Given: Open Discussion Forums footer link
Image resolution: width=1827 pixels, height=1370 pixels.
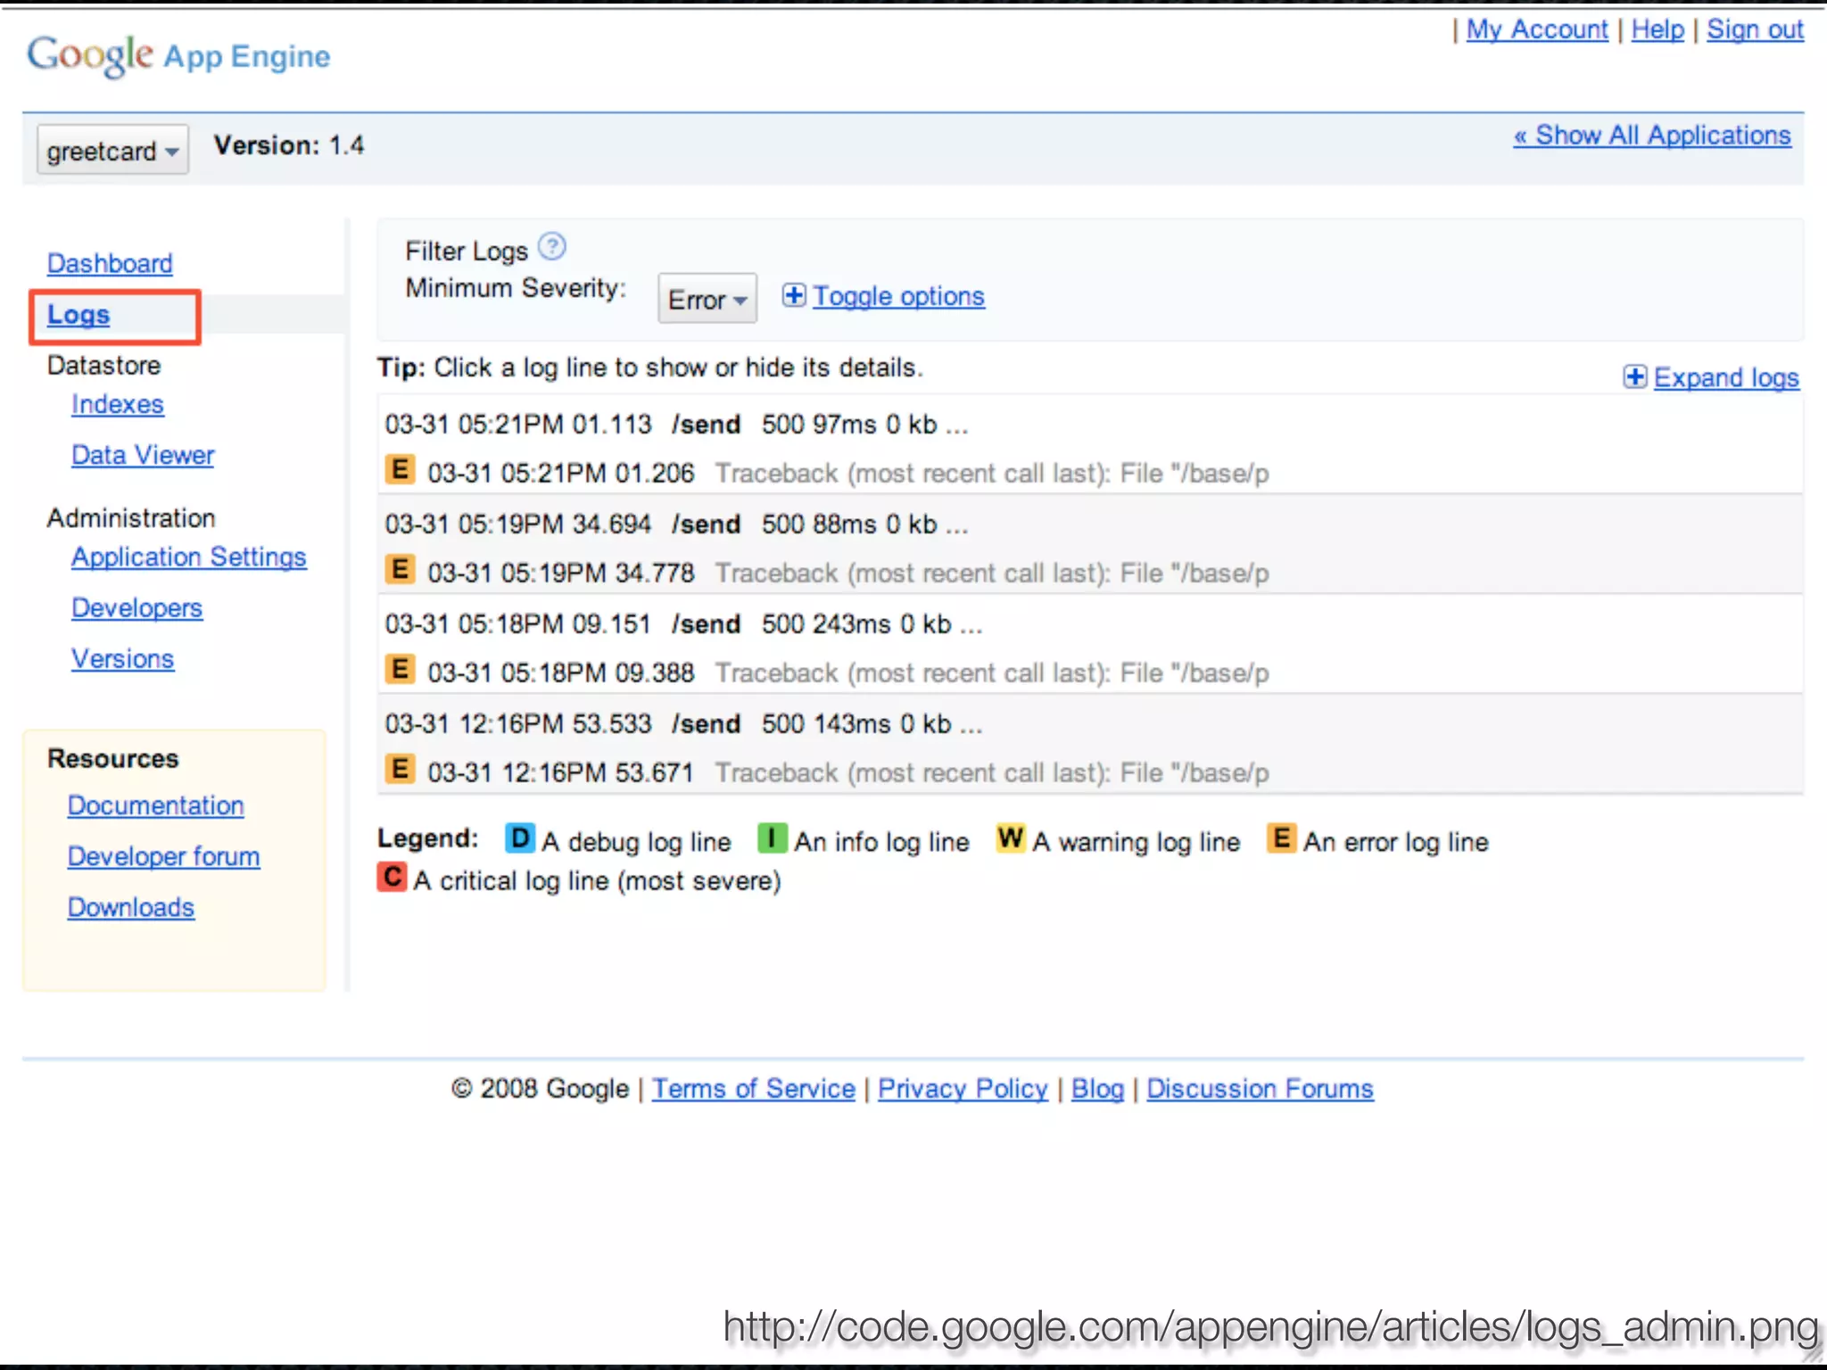Looking at the screenshot, I should (1260, 1089).
